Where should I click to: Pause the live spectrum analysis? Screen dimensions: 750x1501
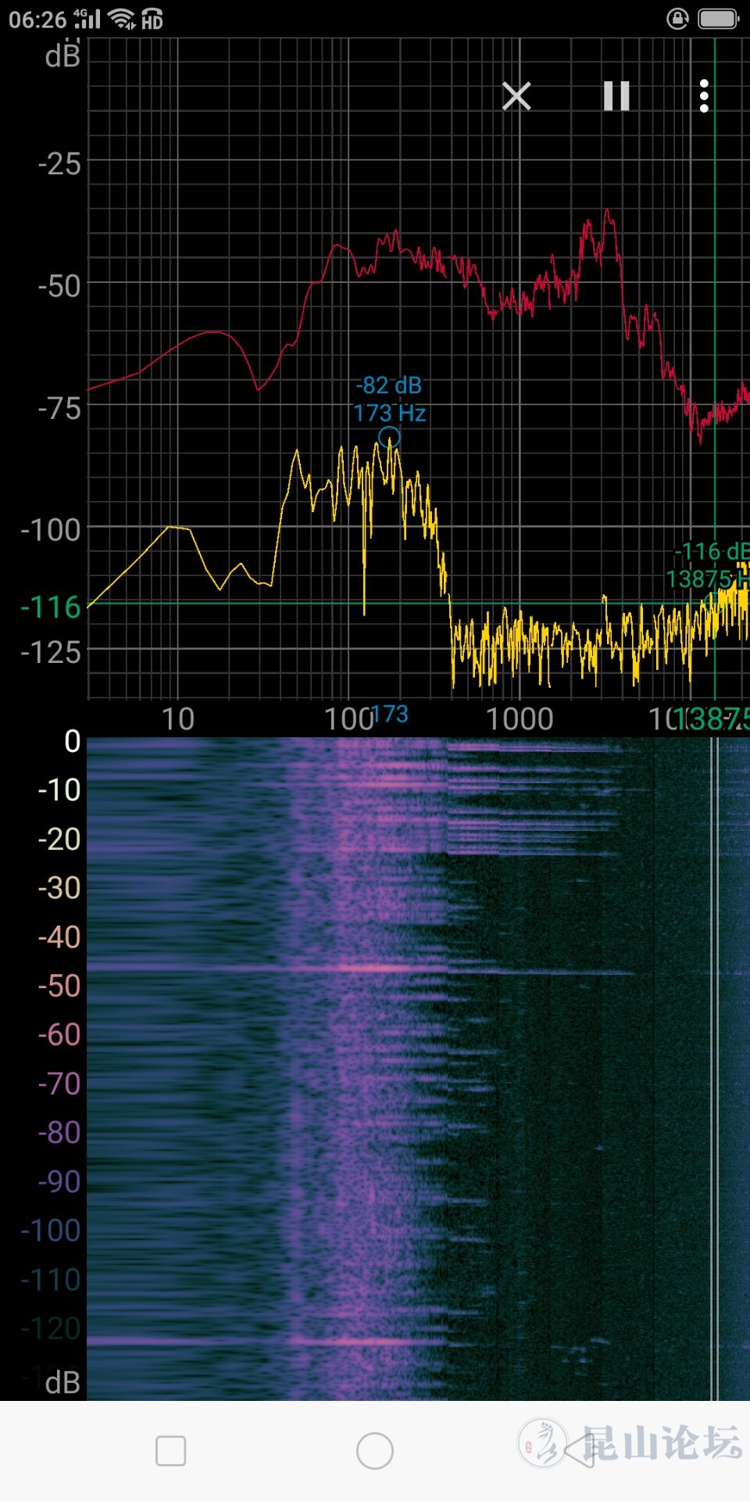coord(616,96)
